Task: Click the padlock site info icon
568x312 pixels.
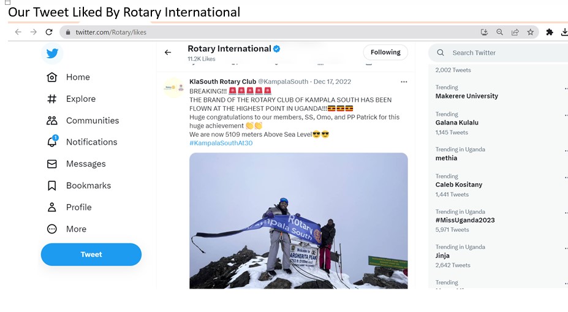Action: coord(68,32)
